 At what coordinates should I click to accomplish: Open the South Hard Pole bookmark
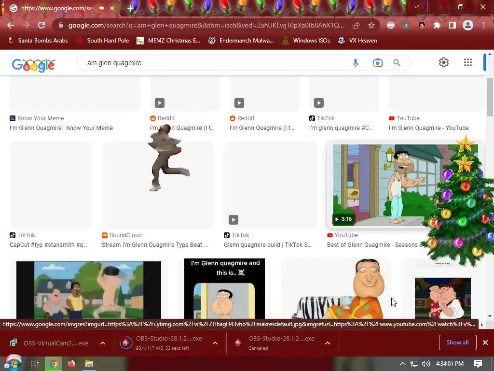click(103, 41)
